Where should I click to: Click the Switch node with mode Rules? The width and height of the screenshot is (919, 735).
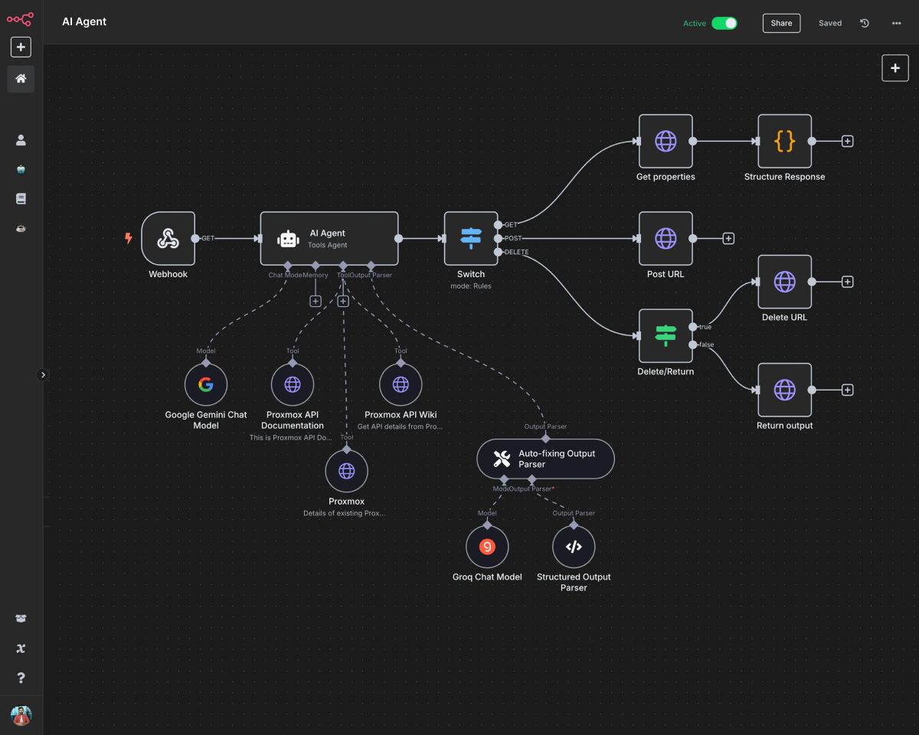(470, 238)
